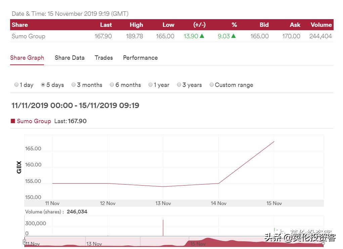
Task: Open the Performance tab
Action: (x=140, y=58)
